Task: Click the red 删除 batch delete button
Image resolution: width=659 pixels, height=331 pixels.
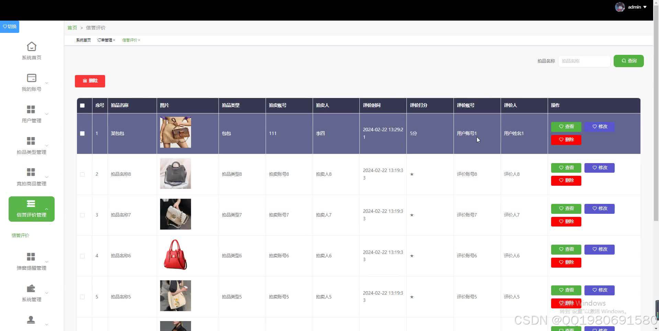Action: 90,81
